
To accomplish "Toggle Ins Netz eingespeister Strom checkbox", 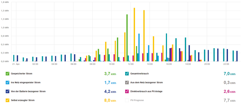I will pos(7,83).
